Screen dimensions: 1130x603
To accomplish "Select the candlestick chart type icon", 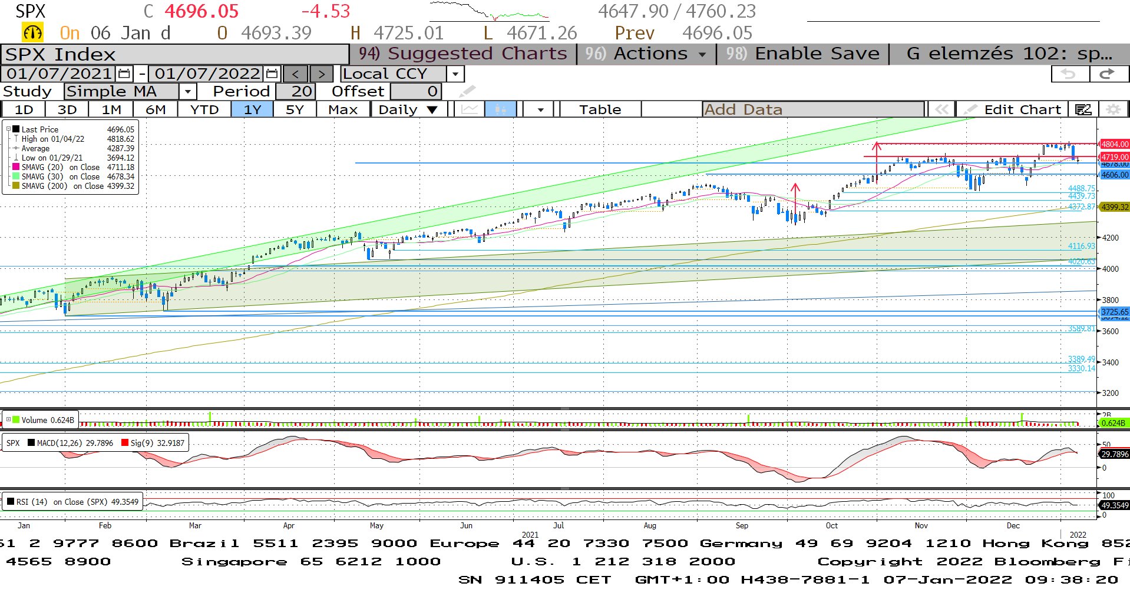I will (500, 109).
